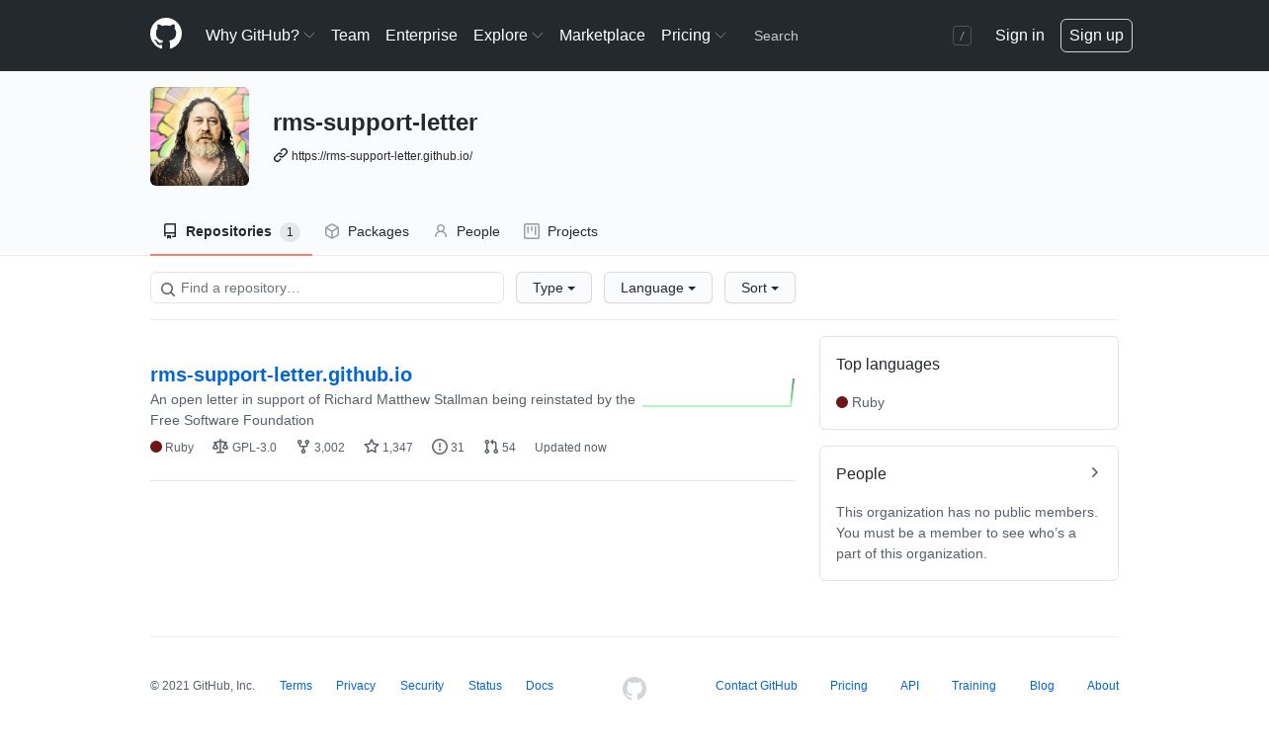Expand the People panel chevron arrow

click(1094, 472)
